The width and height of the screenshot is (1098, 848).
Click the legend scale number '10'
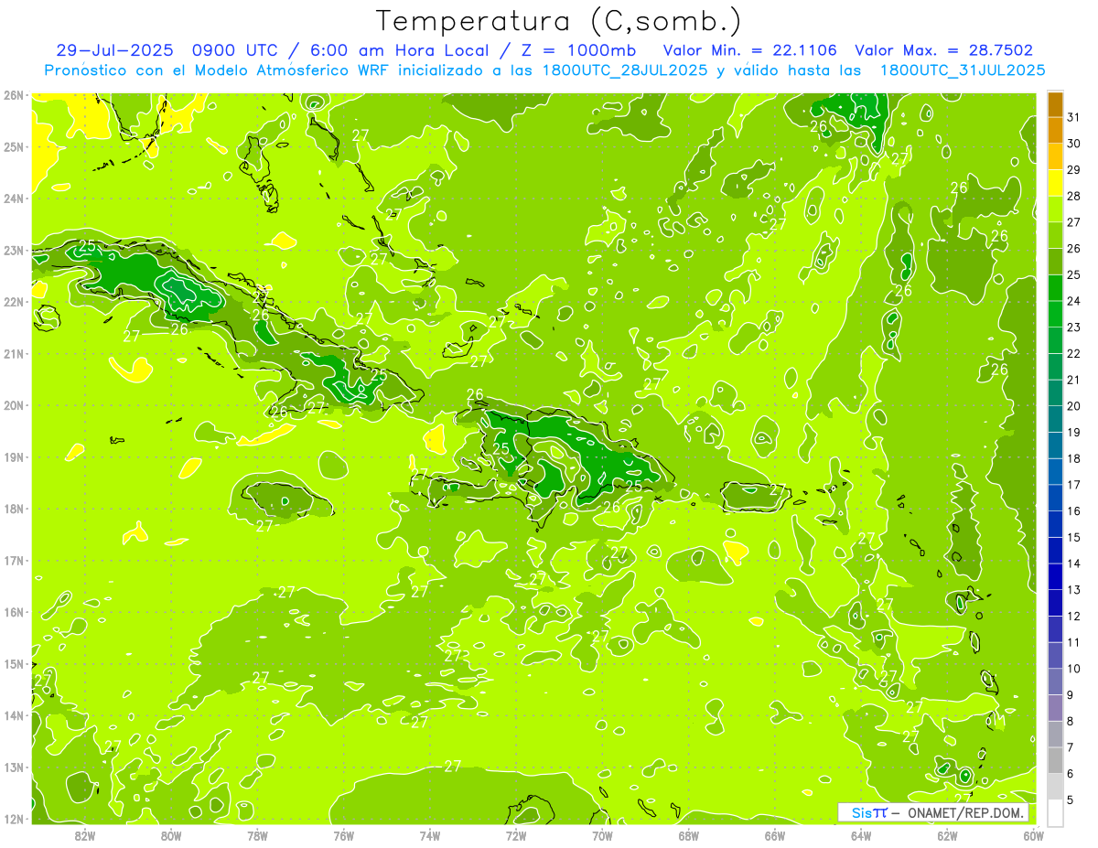tap(1074, 669)
